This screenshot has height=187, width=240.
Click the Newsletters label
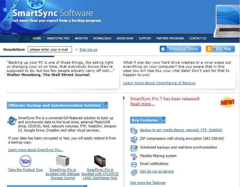click(x=14, y=50)
